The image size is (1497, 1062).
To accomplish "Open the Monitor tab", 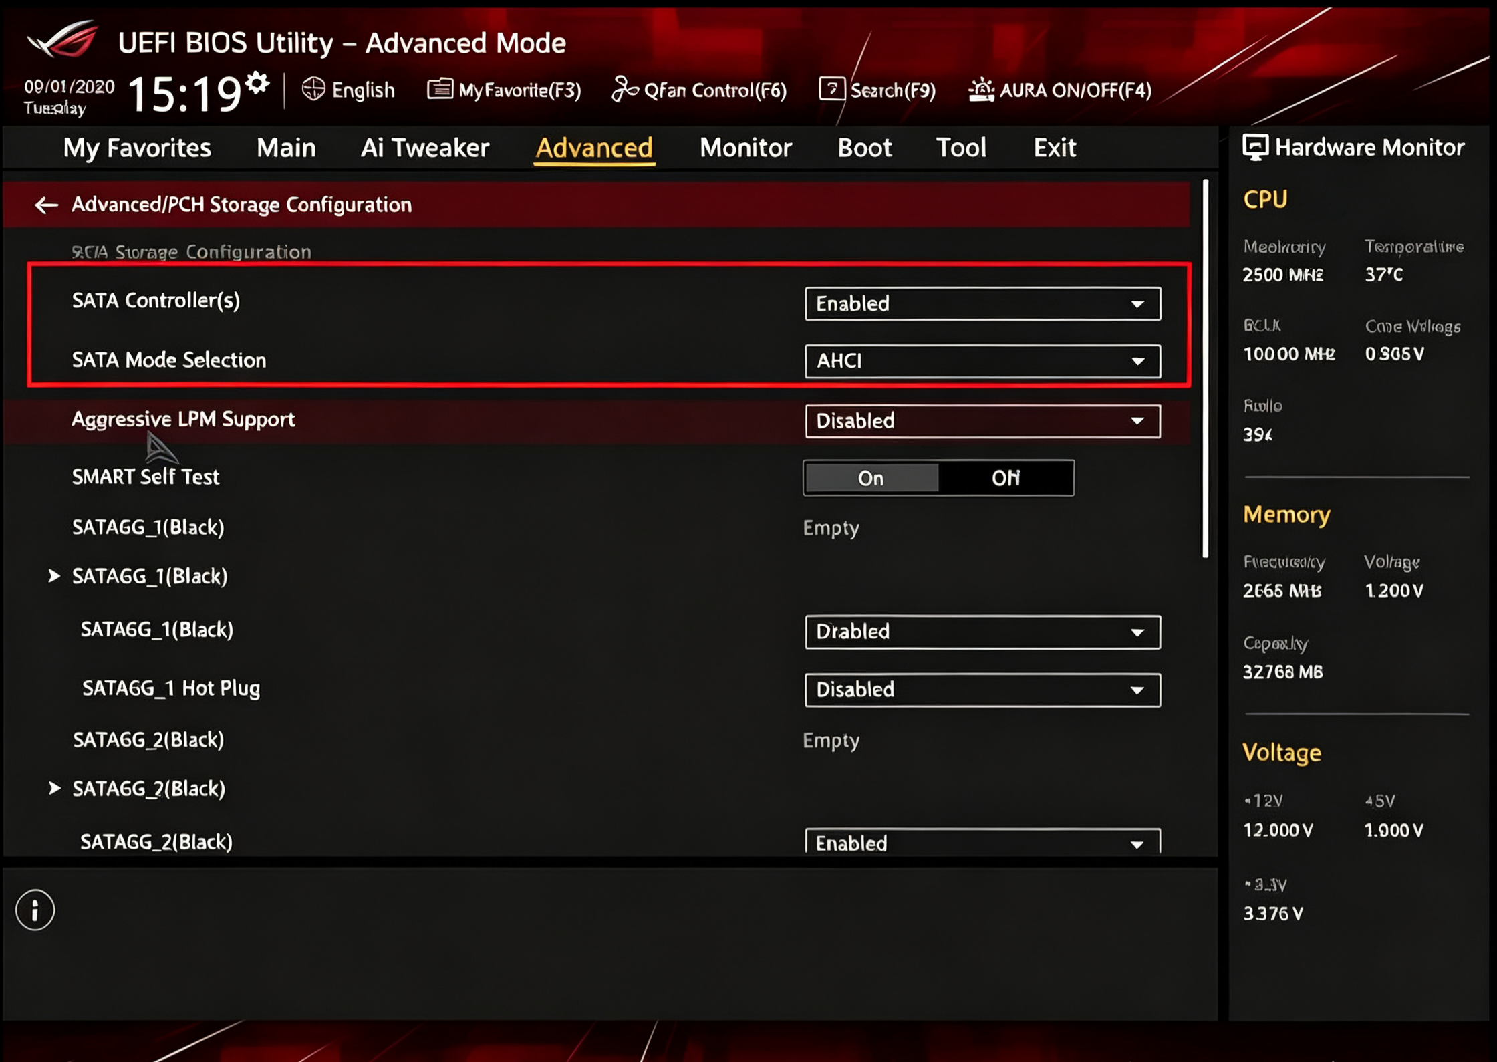I will click(746, 148).
